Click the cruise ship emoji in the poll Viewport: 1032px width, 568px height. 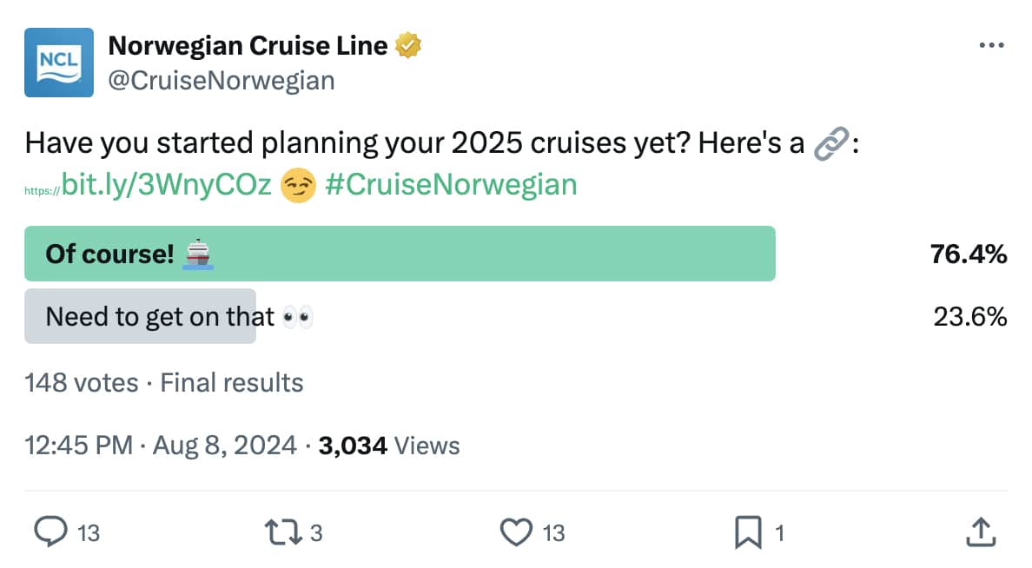199,254
